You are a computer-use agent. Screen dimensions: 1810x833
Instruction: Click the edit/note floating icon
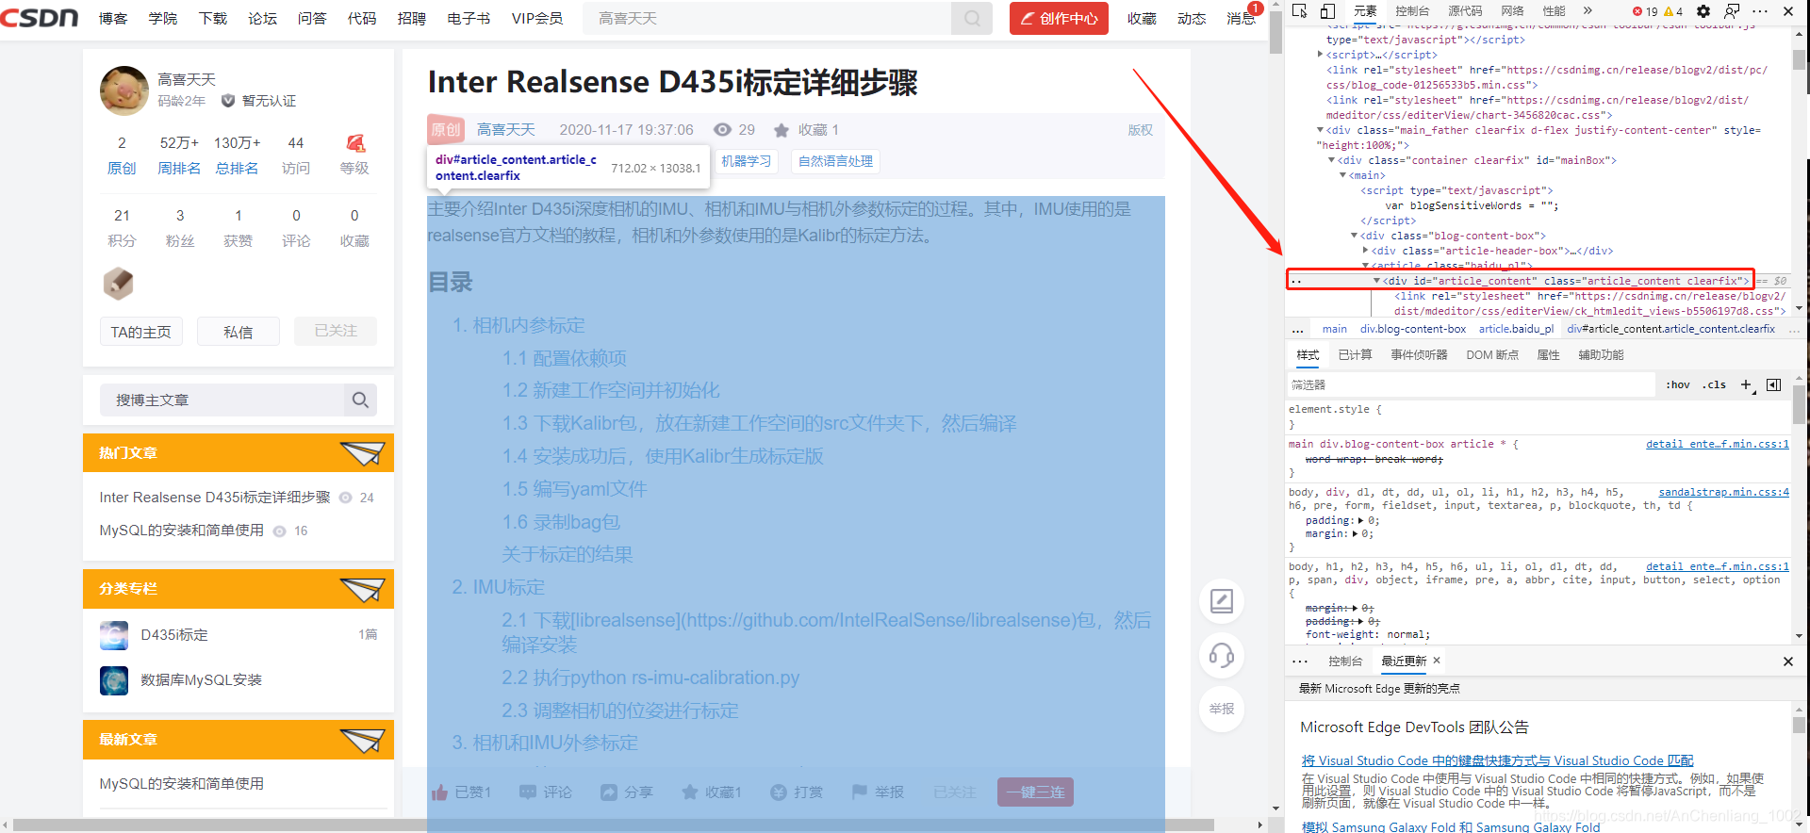click(1222, 601)
